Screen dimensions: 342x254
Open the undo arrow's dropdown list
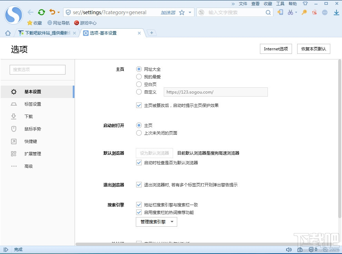(x=59, y=12)
